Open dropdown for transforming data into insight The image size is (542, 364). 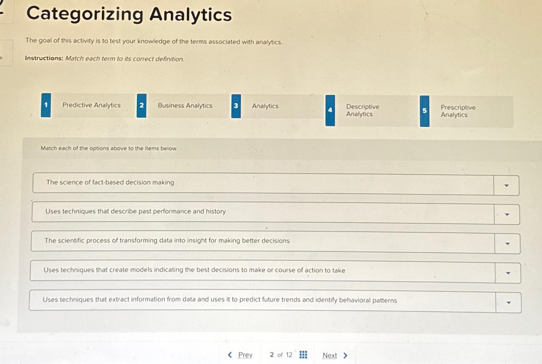[507, 243]
